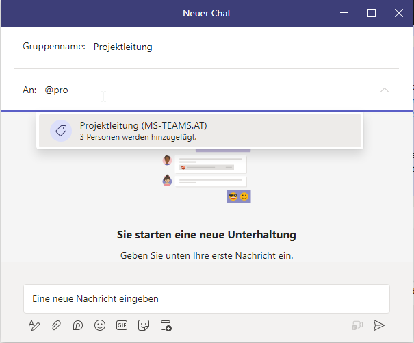Edit the Gruppenname field Projektleitung
This screenshot has width=414, height=343.
pos(122,47)
